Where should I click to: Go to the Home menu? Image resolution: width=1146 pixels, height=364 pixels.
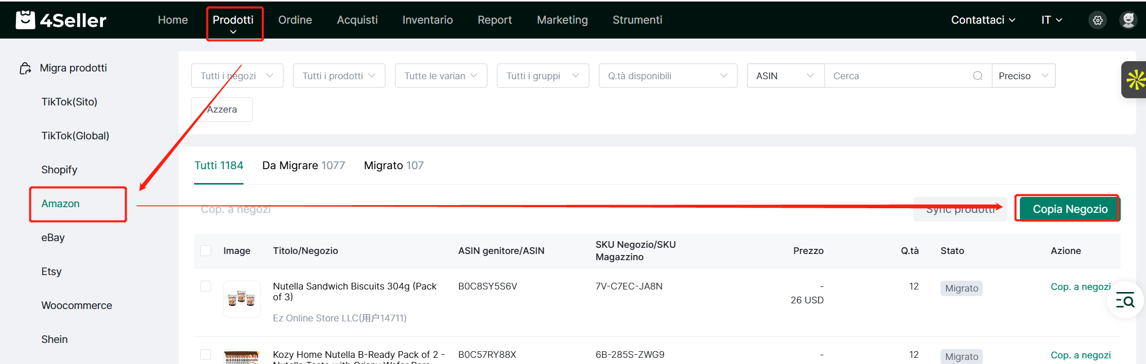tap(173, 20)
